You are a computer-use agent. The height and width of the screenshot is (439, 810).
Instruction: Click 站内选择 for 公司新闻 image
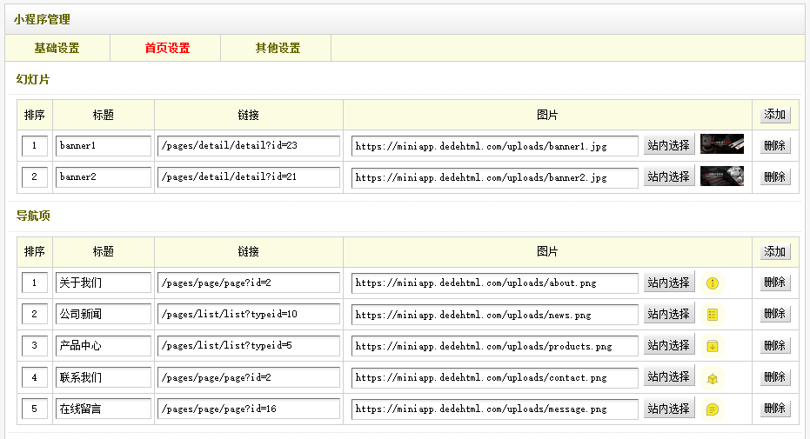pyautogui.click(x=669, y=314)
